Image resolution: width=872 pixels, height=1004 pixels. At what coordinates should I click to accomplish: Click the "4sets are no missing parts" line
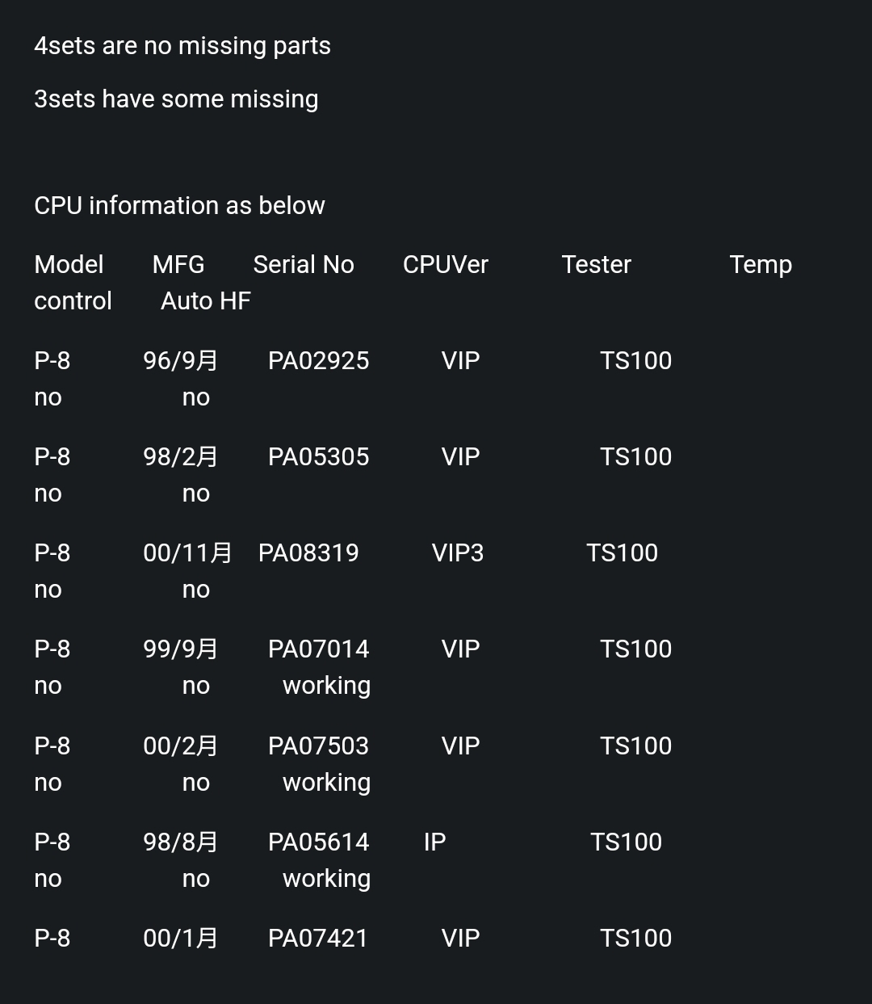182,46
